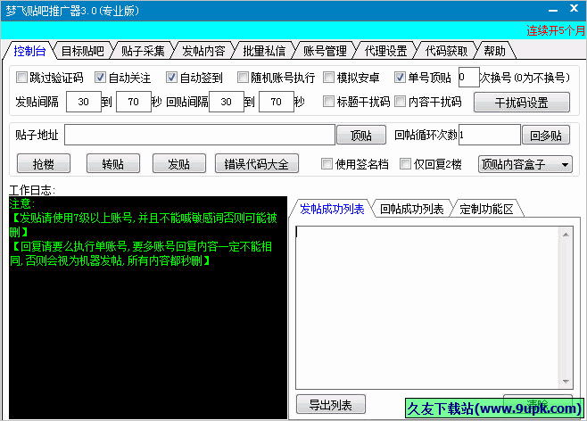
Task: Switch to the 控制台 tab
Action: pyautogui.click(x=29, y=51)
